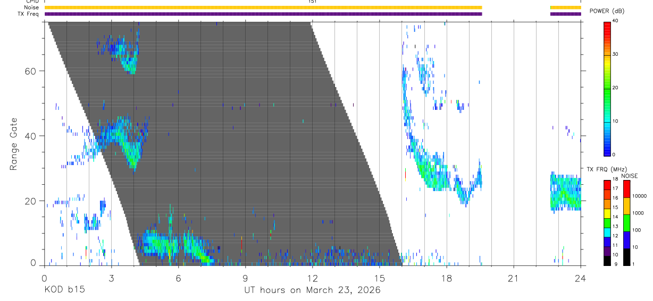Click the x-axis tick label 12

(312, 277)
